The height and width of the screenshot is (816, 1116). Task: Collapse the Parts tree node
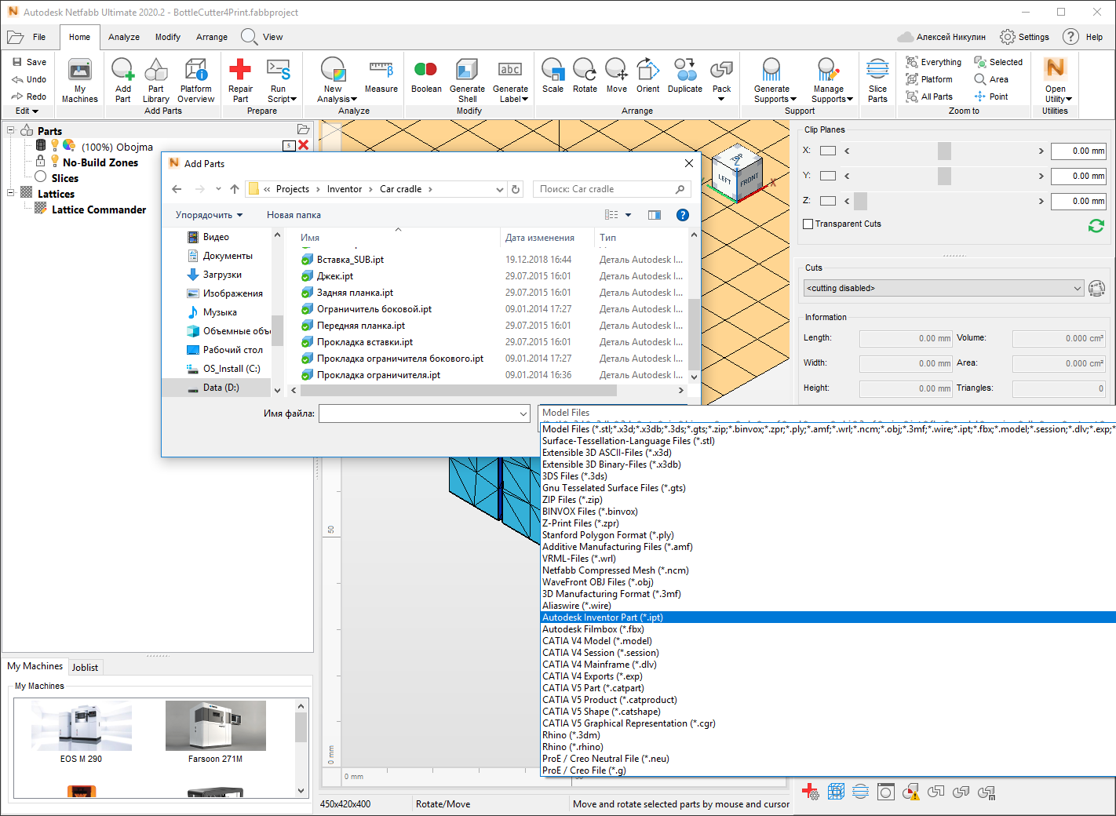pos(11,130)
